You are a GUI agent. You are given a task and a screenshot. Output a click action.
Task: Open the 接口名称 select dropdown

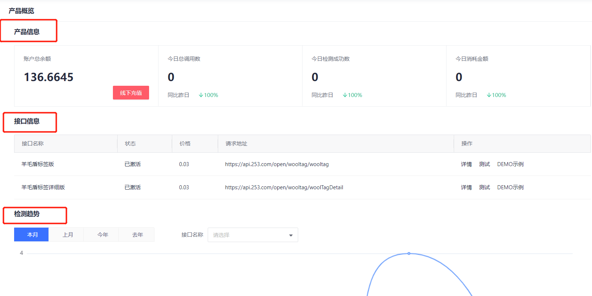click(x=253, y=235)
